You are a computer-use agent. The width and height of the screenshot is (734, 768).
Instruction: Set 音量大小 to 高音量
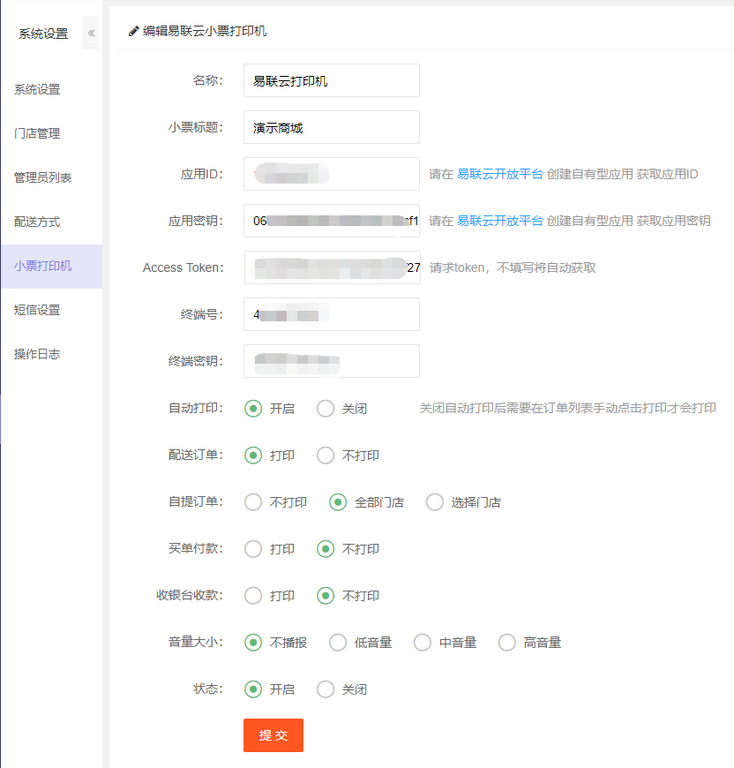point(507,643)
